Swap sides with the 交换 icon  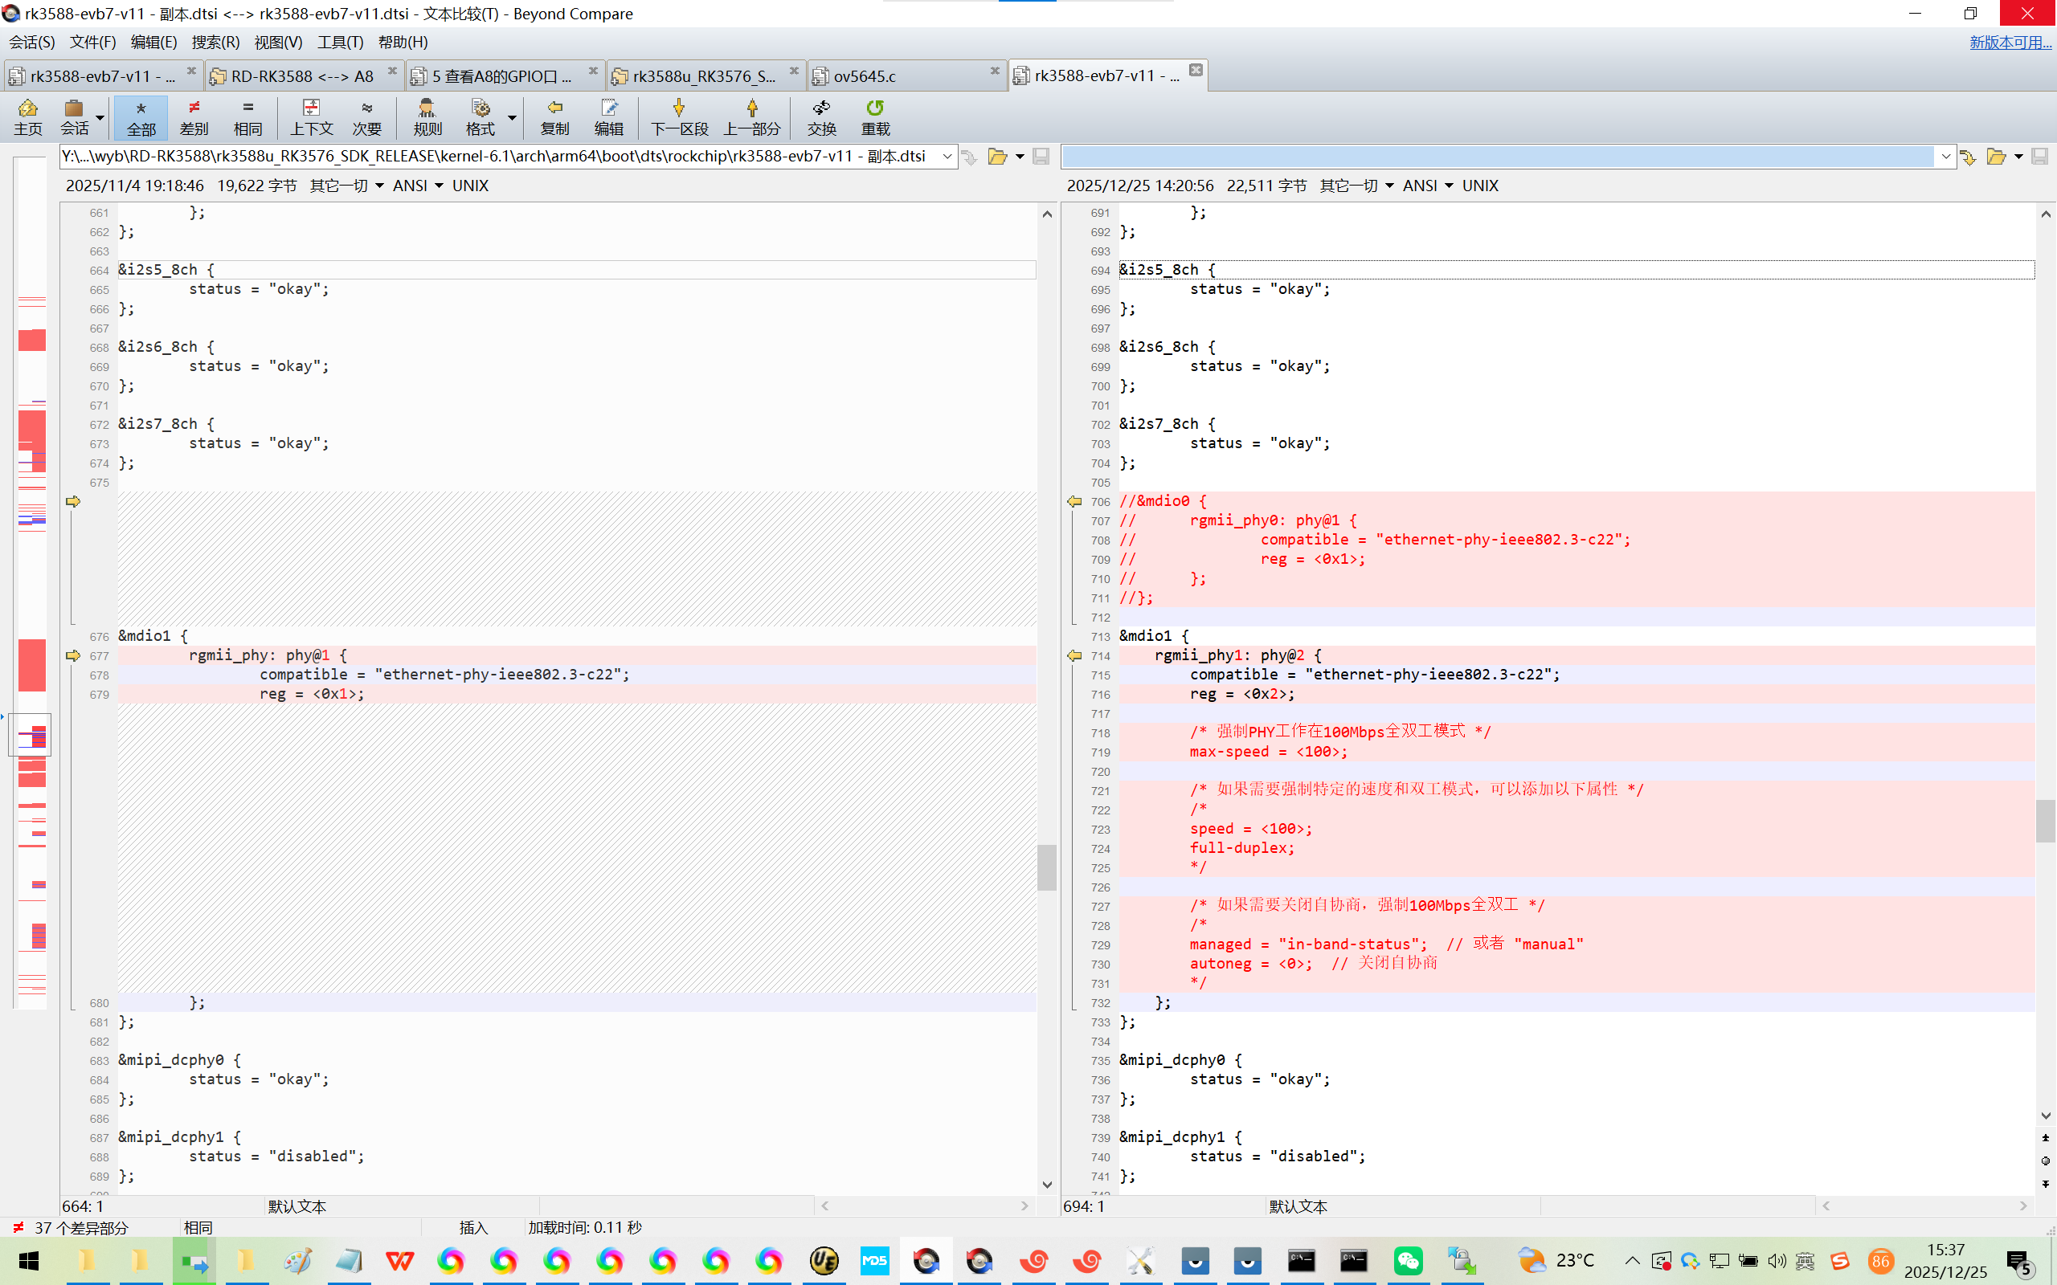[x=821, y=116]
